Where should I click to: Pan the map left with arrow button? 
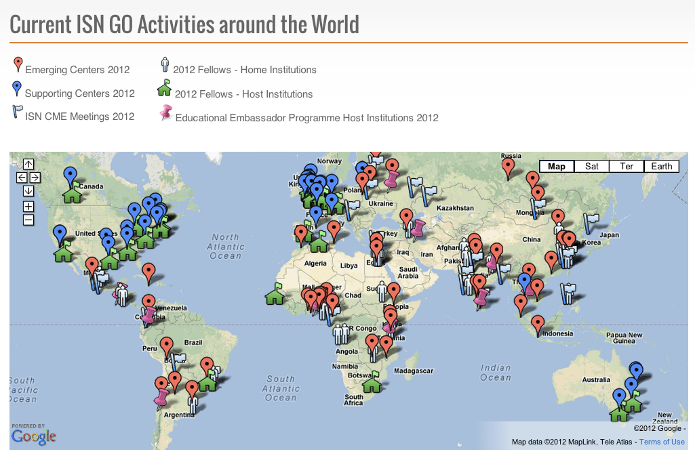tap(22, 178)
